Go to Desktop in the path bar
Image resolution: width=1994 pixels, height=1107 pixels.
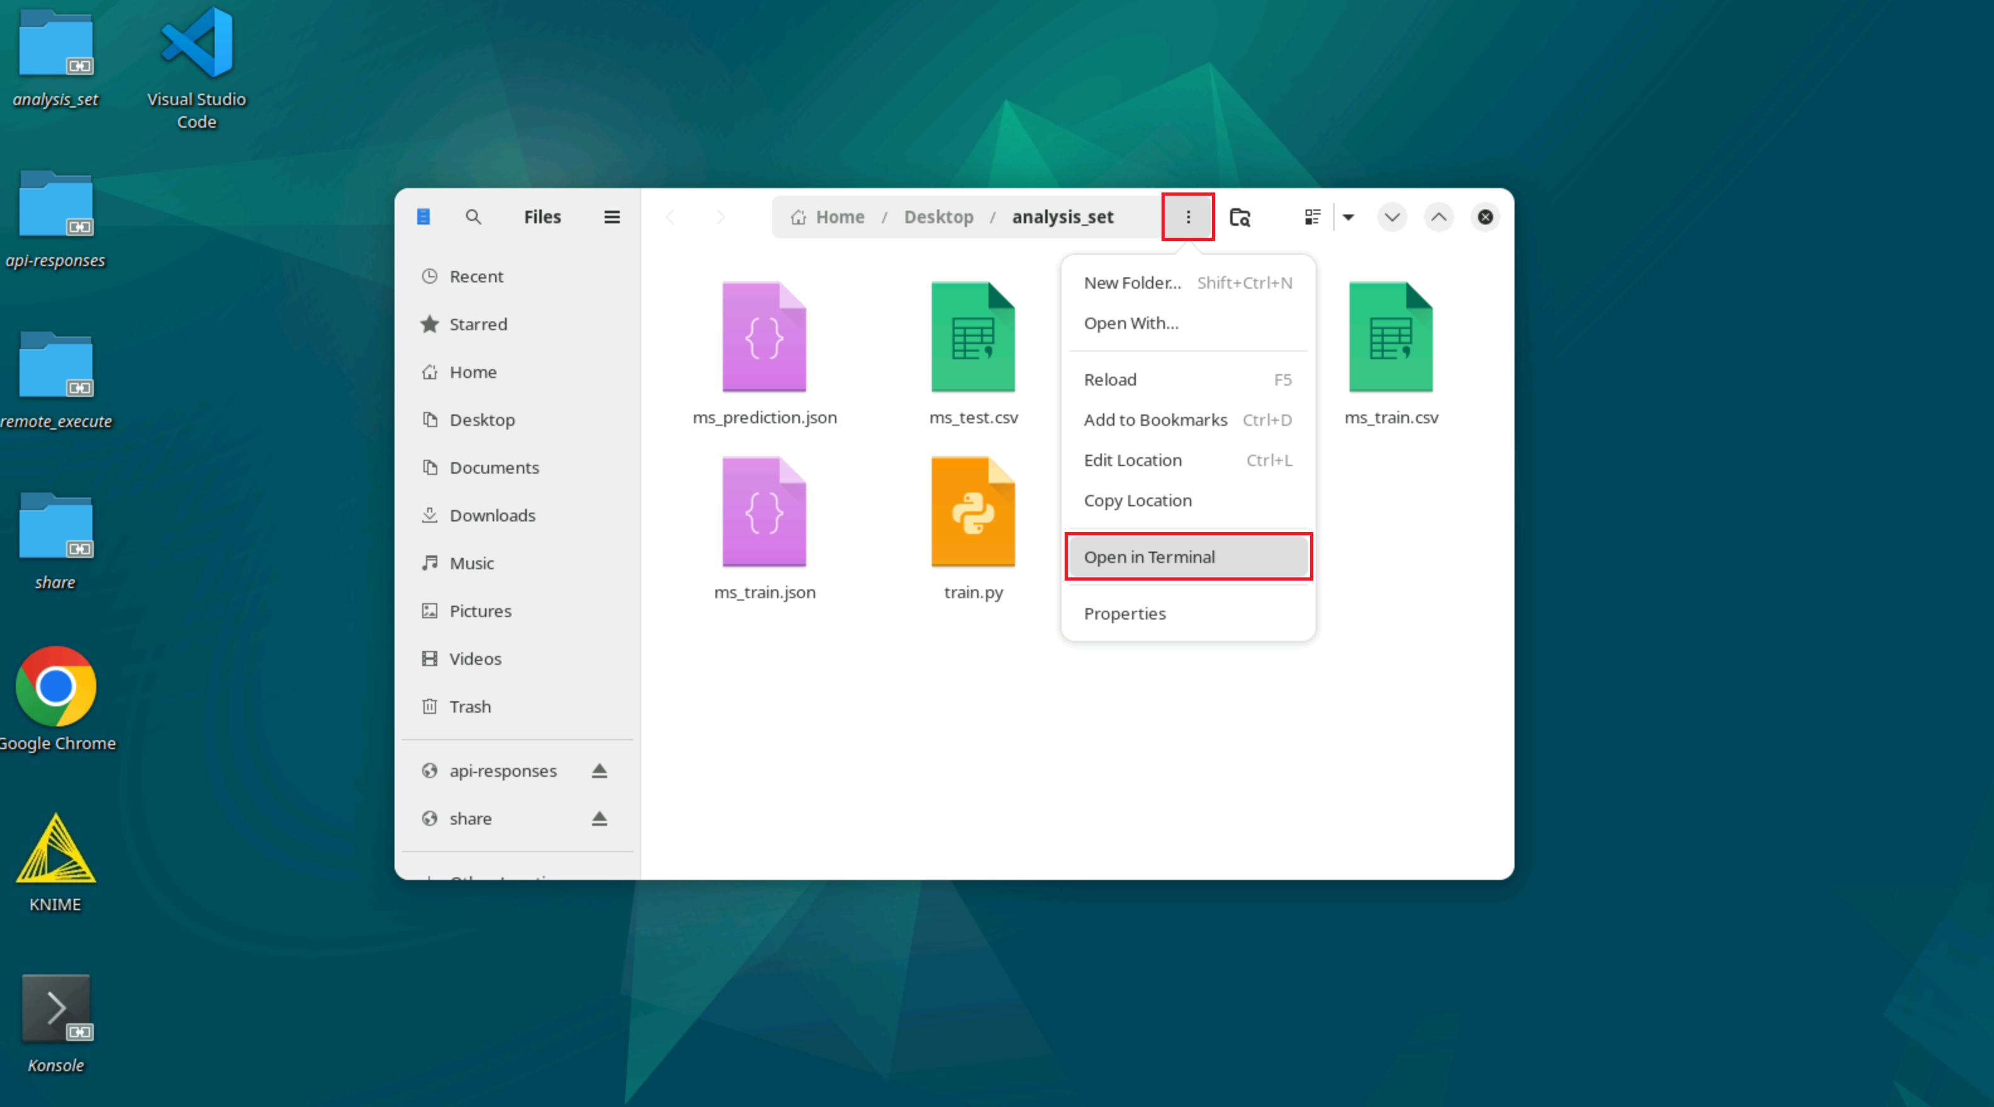click(x=938, y=216)
